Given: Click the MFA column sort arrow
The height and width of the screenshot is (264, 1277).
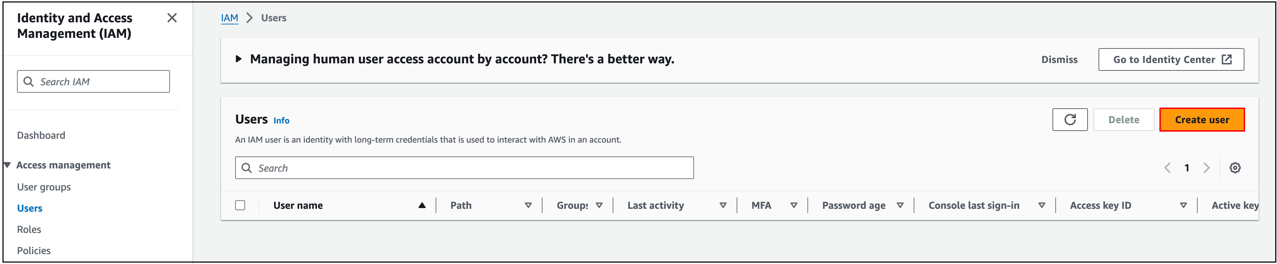Looking at the screenshot, I should tap(794, 206).
